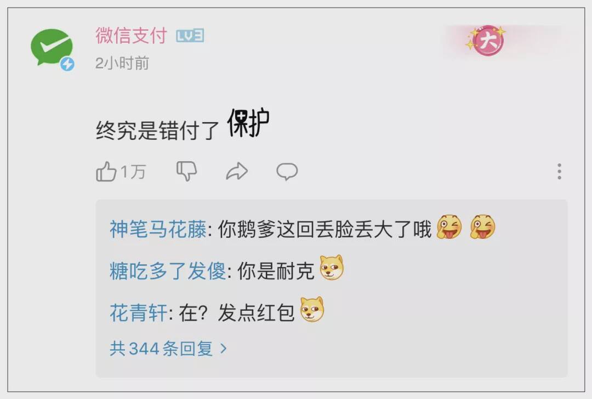Click the reply text 你是耐克
Image resolution: width=592 pixels, height=399 pixels.
(x=276, y=271)
